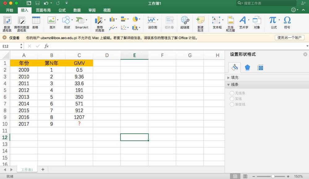Screen dimensions: 309x179
Task: Insert a SmartArt graphic
Action: coord(81,22)
